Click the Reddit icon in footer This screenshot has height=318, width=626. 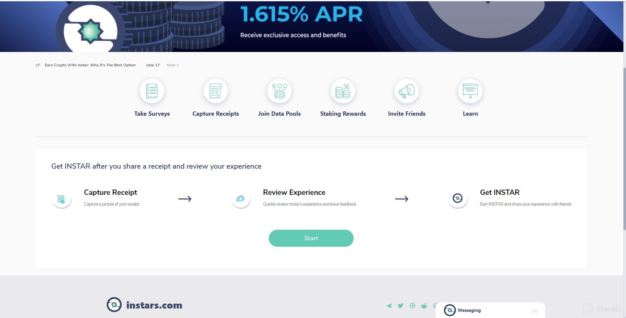point(424,306)
